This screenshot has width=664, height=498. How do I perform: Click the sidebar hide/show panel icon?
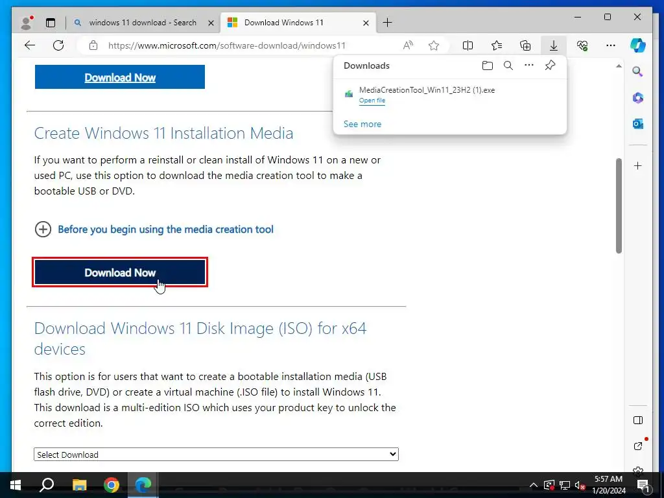pyautogui.click(x=638, y=420)
